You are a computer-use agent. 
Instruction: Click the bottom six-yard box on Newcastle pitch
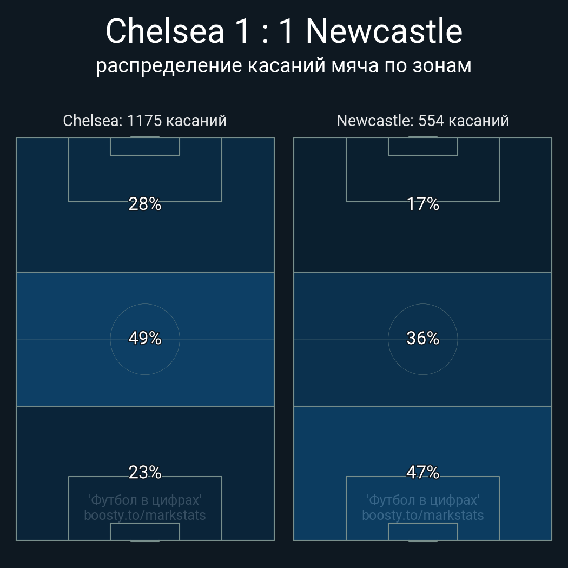point(422,532)
